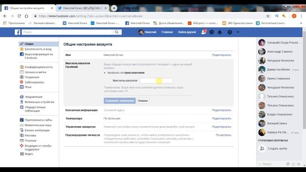Expand the account menu arrow

click(238, 32)
